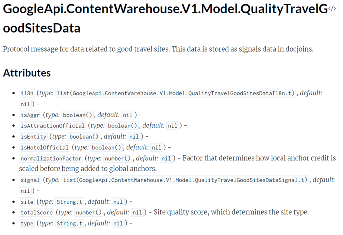Select number() type of normalizationFactor
Screen dimensions: 343x235
click(x=118, y=158)
